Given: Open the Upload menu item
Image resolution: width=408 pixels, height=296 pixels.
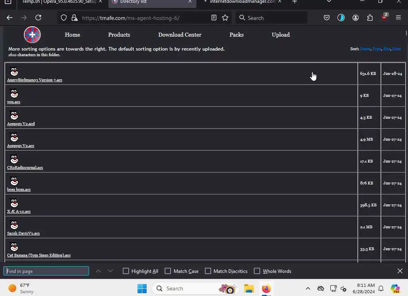Looking at the screenshot, I should 280,35.
